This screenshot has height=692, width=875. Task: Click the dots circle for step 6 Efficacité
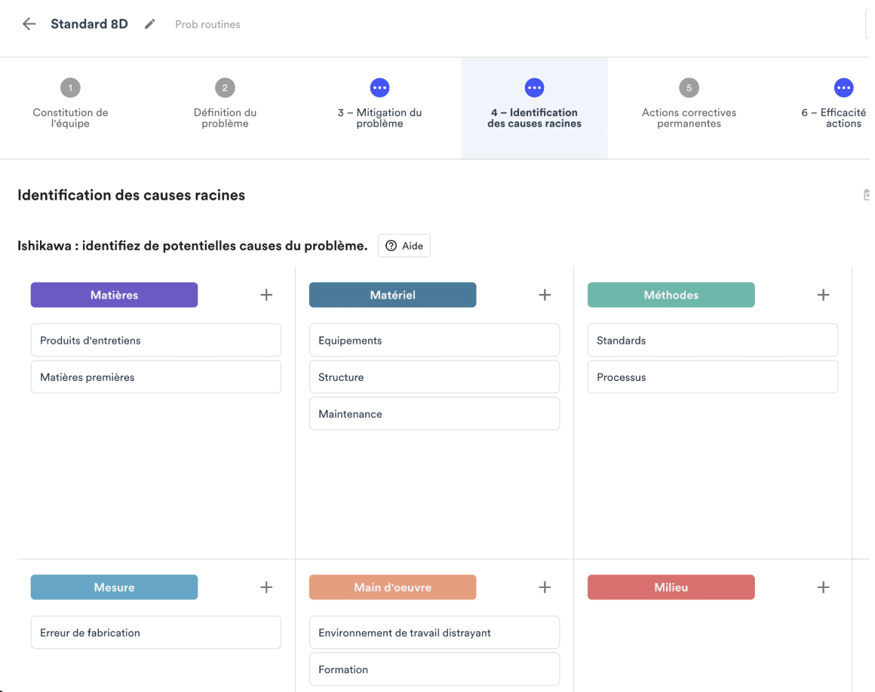[843, 87]
